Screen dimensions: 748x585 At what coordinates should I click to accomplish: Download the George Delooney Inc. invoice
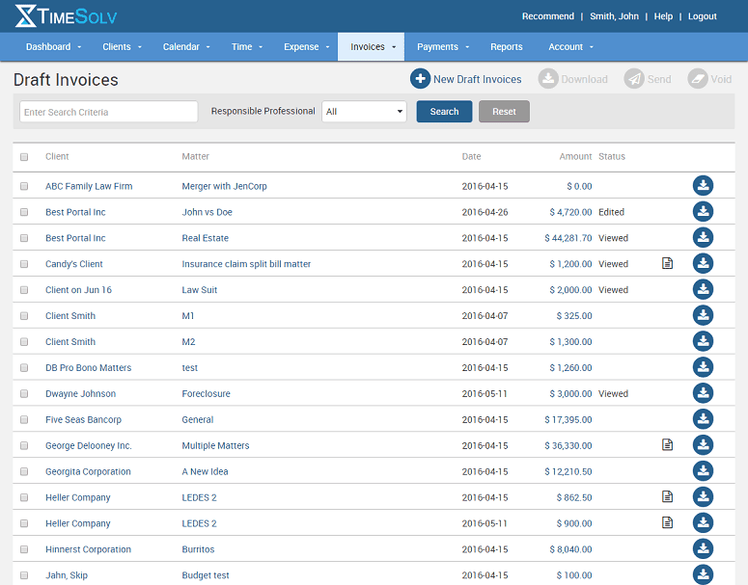(703, 445)
